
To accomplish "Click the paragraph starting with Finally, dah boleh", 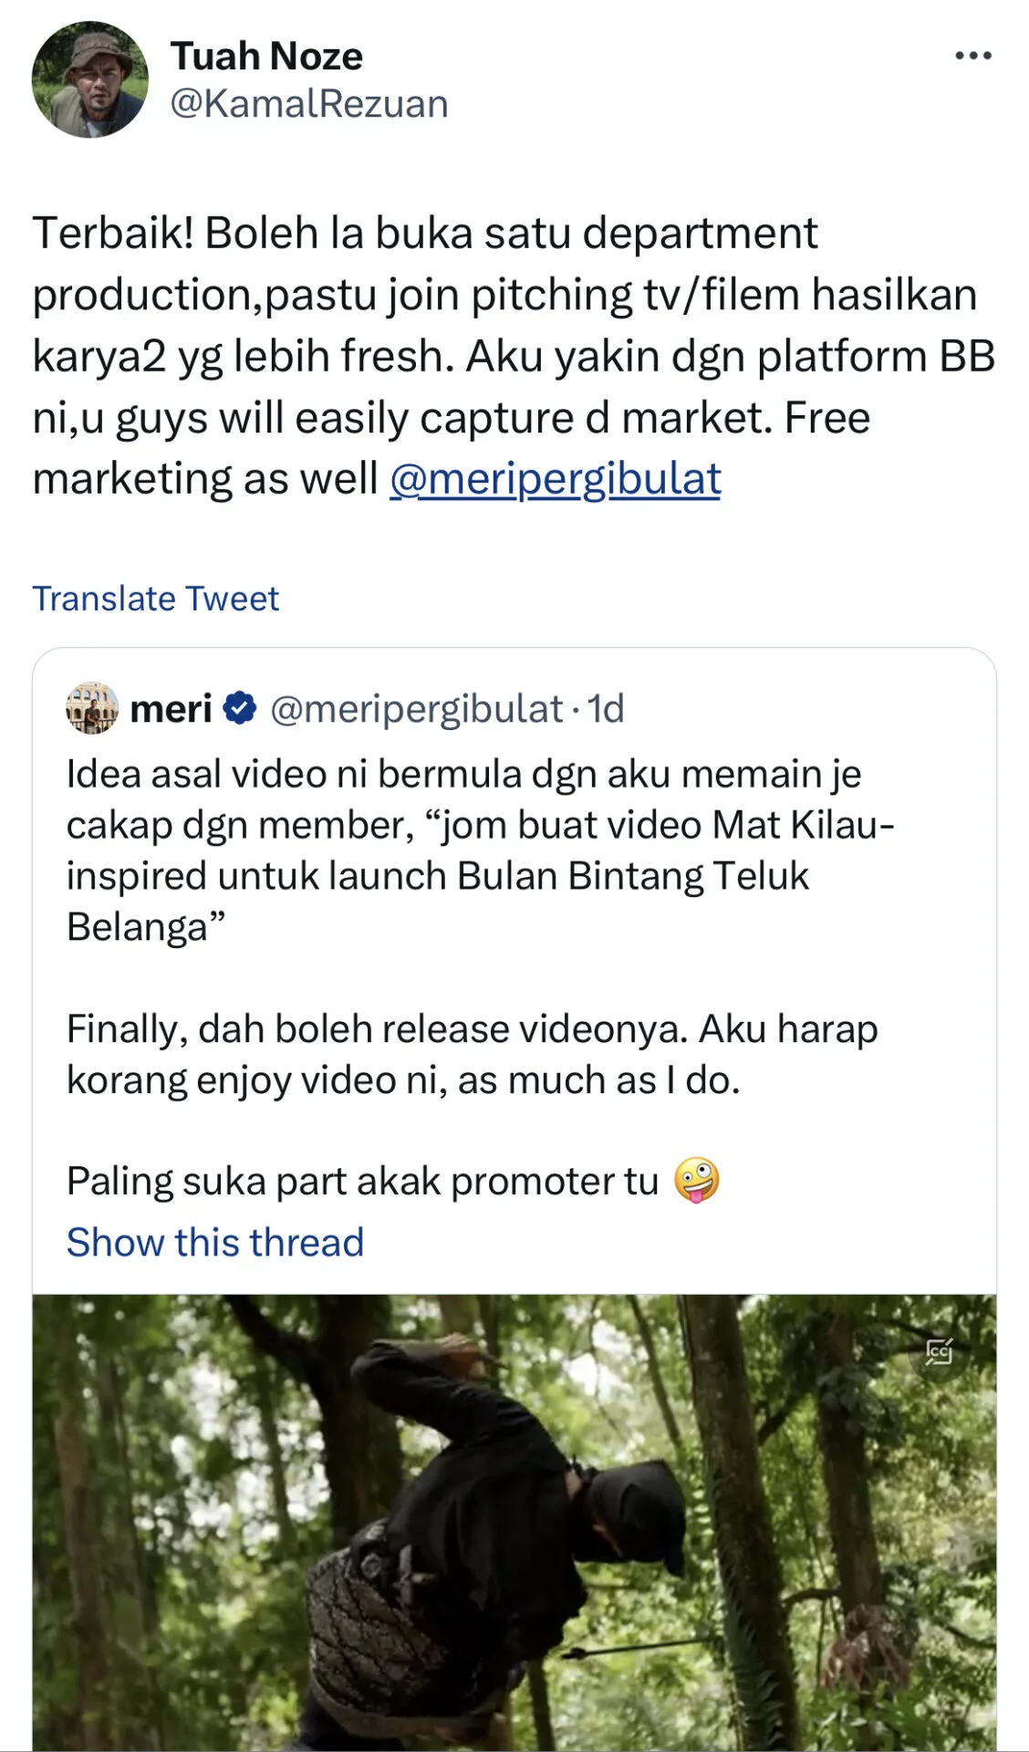I will [x=472, y=1054].
